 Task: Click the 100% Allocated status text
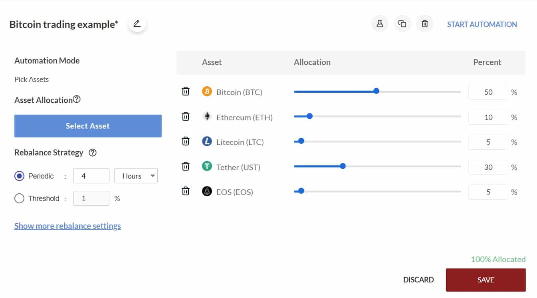498,259
